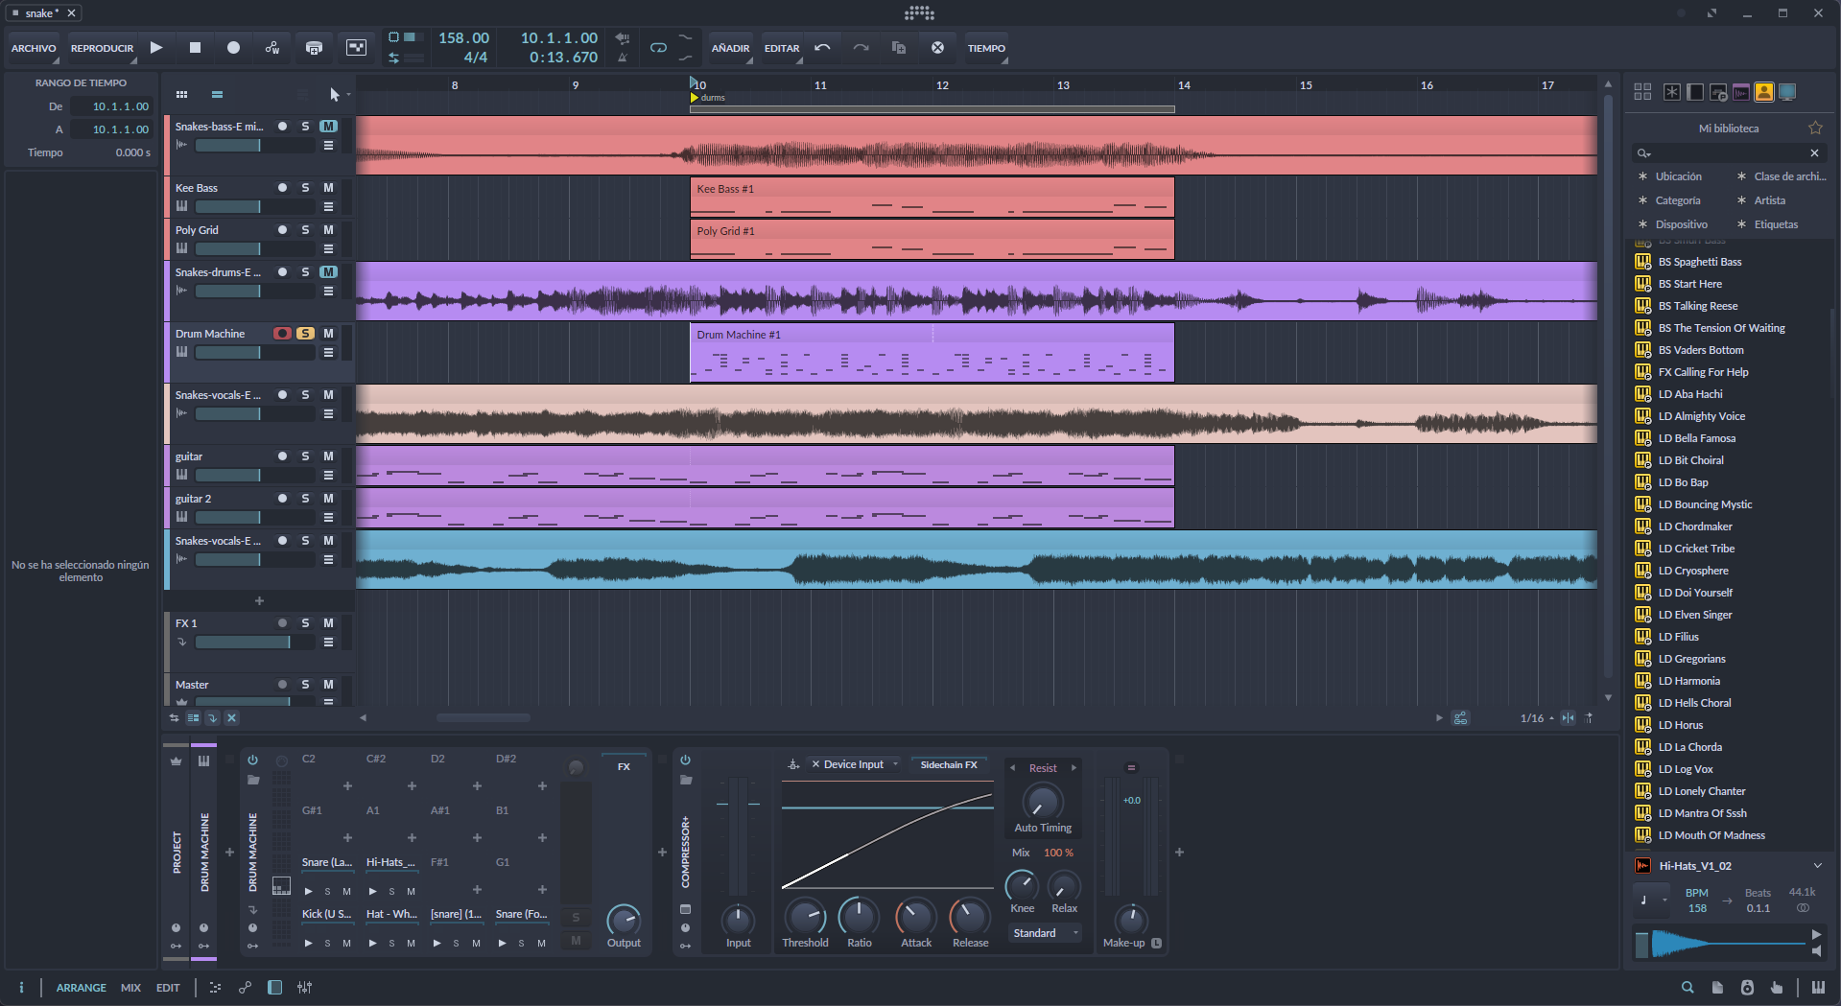Click the redo arrow icon
The height and width of the screenshot is (1006, 1841).
[861, 48]
